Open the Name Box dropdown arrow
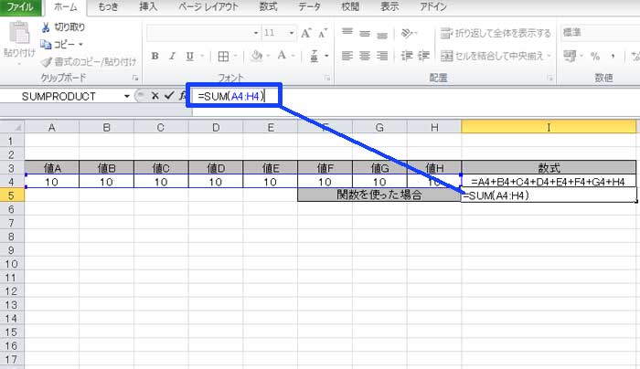 pos(127,96)
